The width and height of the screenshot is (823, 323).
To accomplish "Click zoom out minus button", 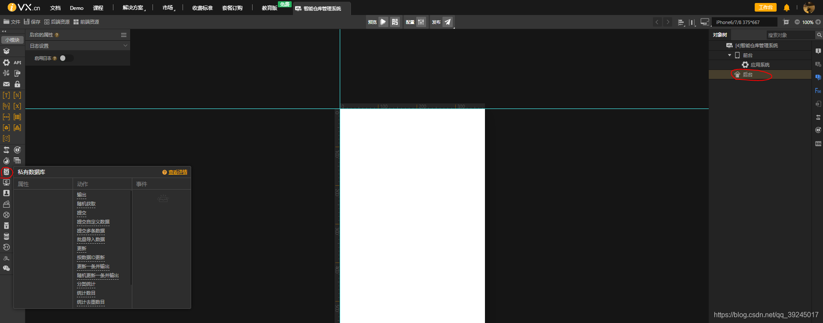I will point(797,22).
